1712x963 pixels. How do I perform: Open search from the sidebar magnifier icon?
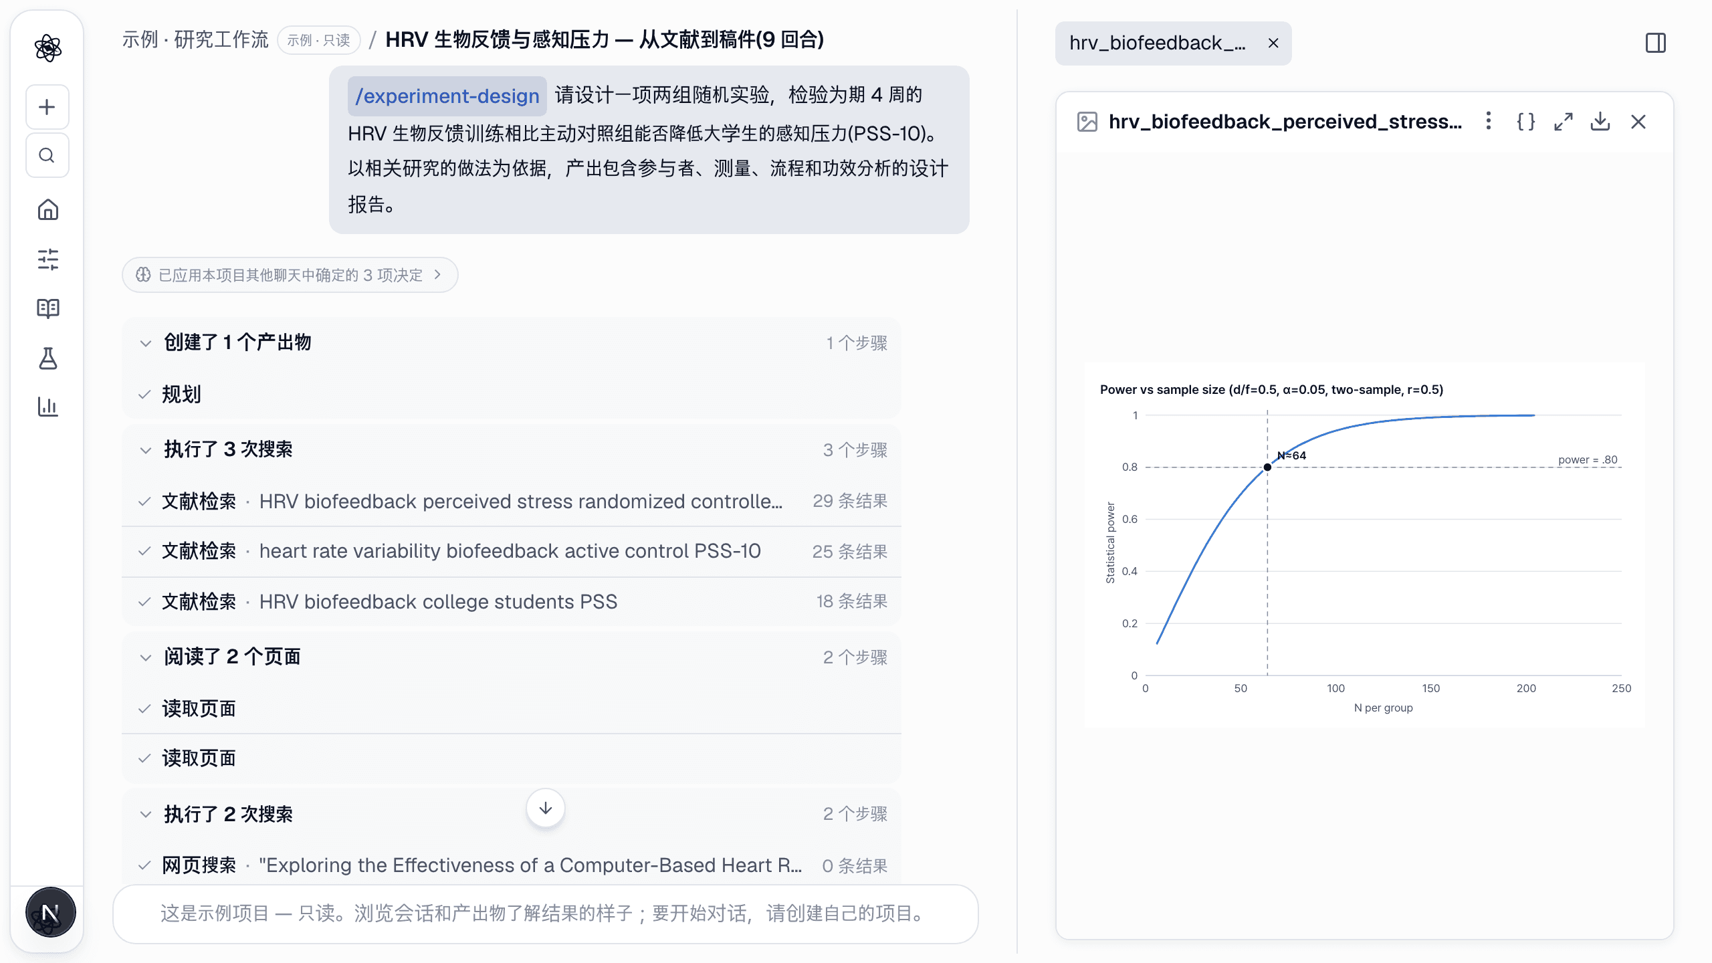(x=47, y=155)
